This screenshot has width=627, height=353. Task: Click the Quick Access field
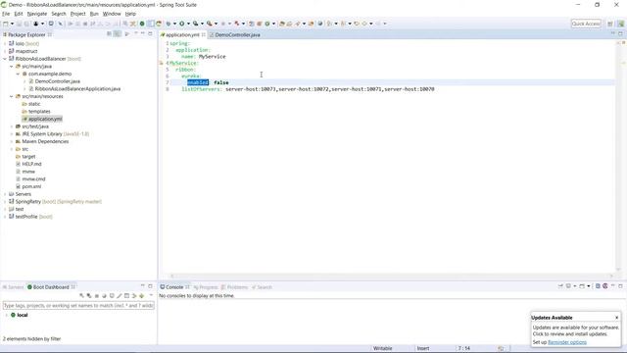pos(586,24)
